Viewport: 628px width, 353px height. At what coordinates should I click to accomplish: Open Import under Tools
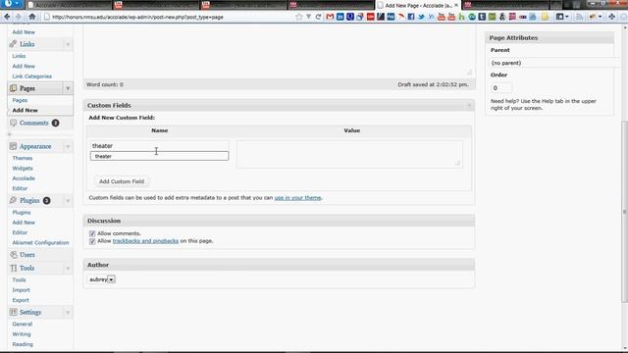(22, 290)
